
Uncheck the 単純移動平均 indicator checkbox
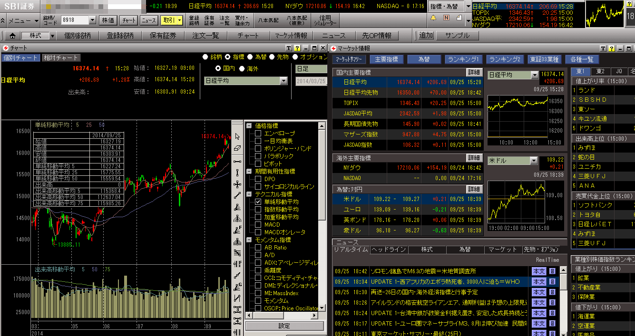[258, 202]
